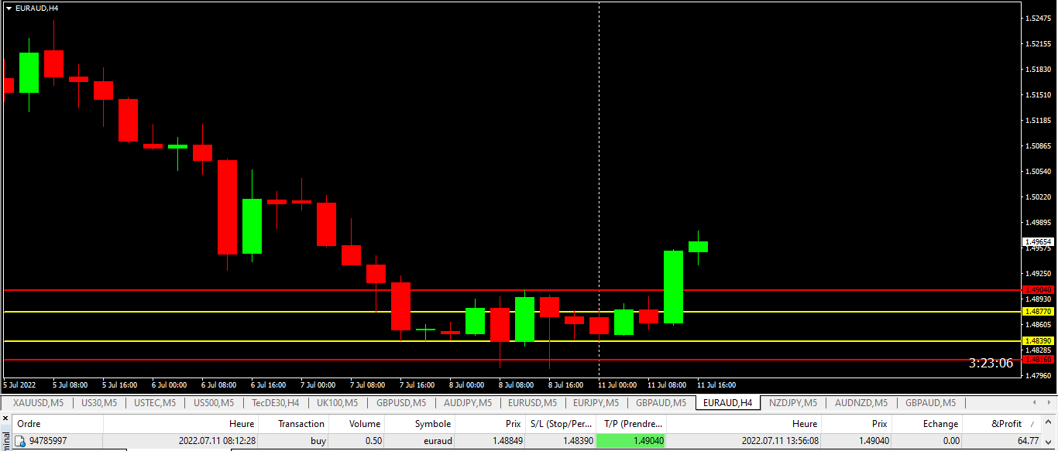Click the current price label 1.49654
The width and height of the screenshot is (1058, 451).
[x=1038, y=241]
